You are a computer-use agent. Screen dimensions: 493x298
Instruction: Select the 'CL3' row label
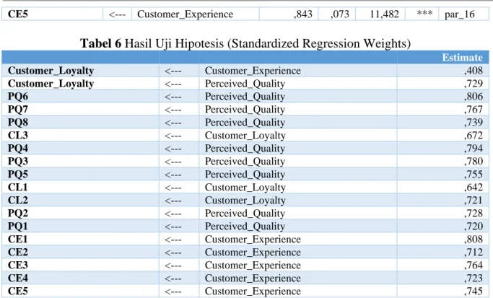coord(18,135)
